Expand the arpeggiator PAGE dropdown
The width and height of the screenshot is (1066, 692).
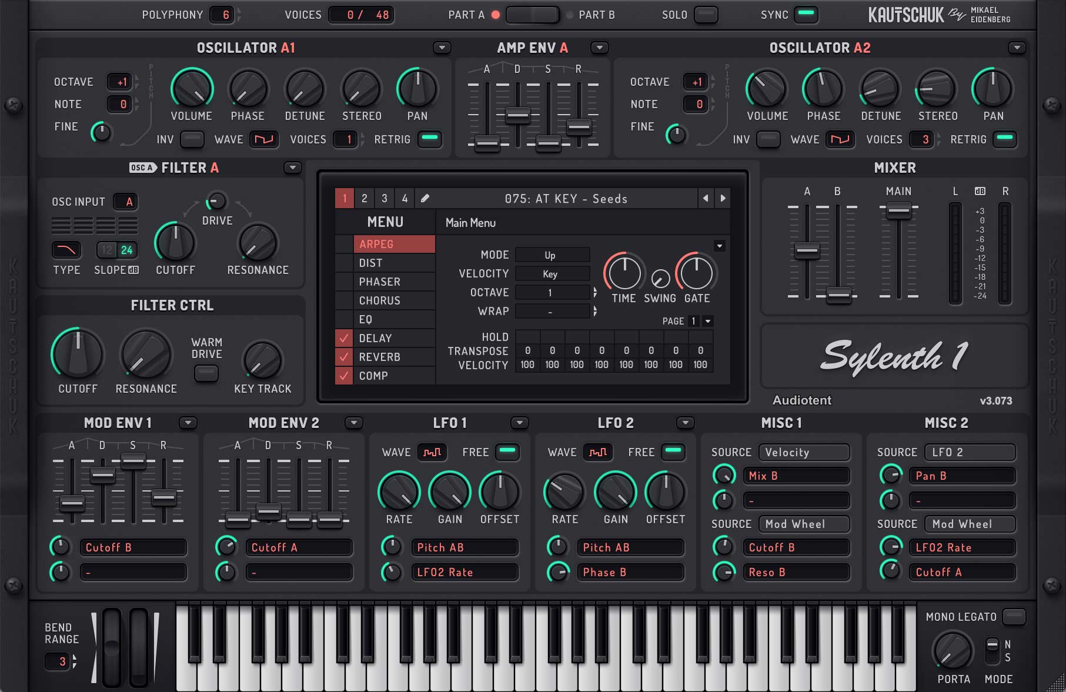708,321
